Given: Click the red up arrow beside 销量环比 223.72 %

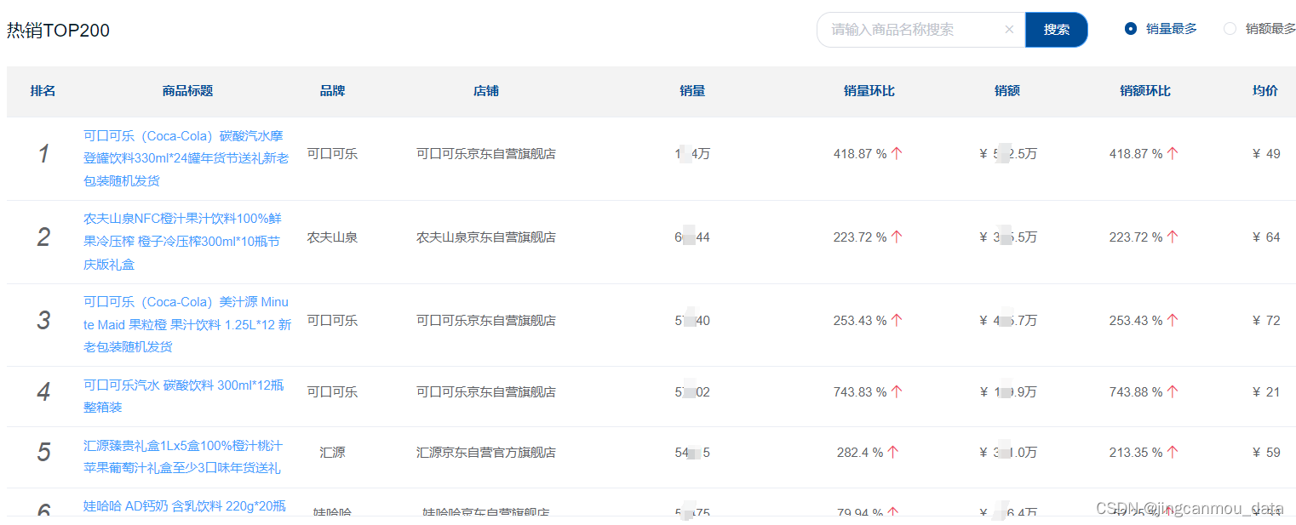Looking at the screenshot, I should [x=897, y=237].
